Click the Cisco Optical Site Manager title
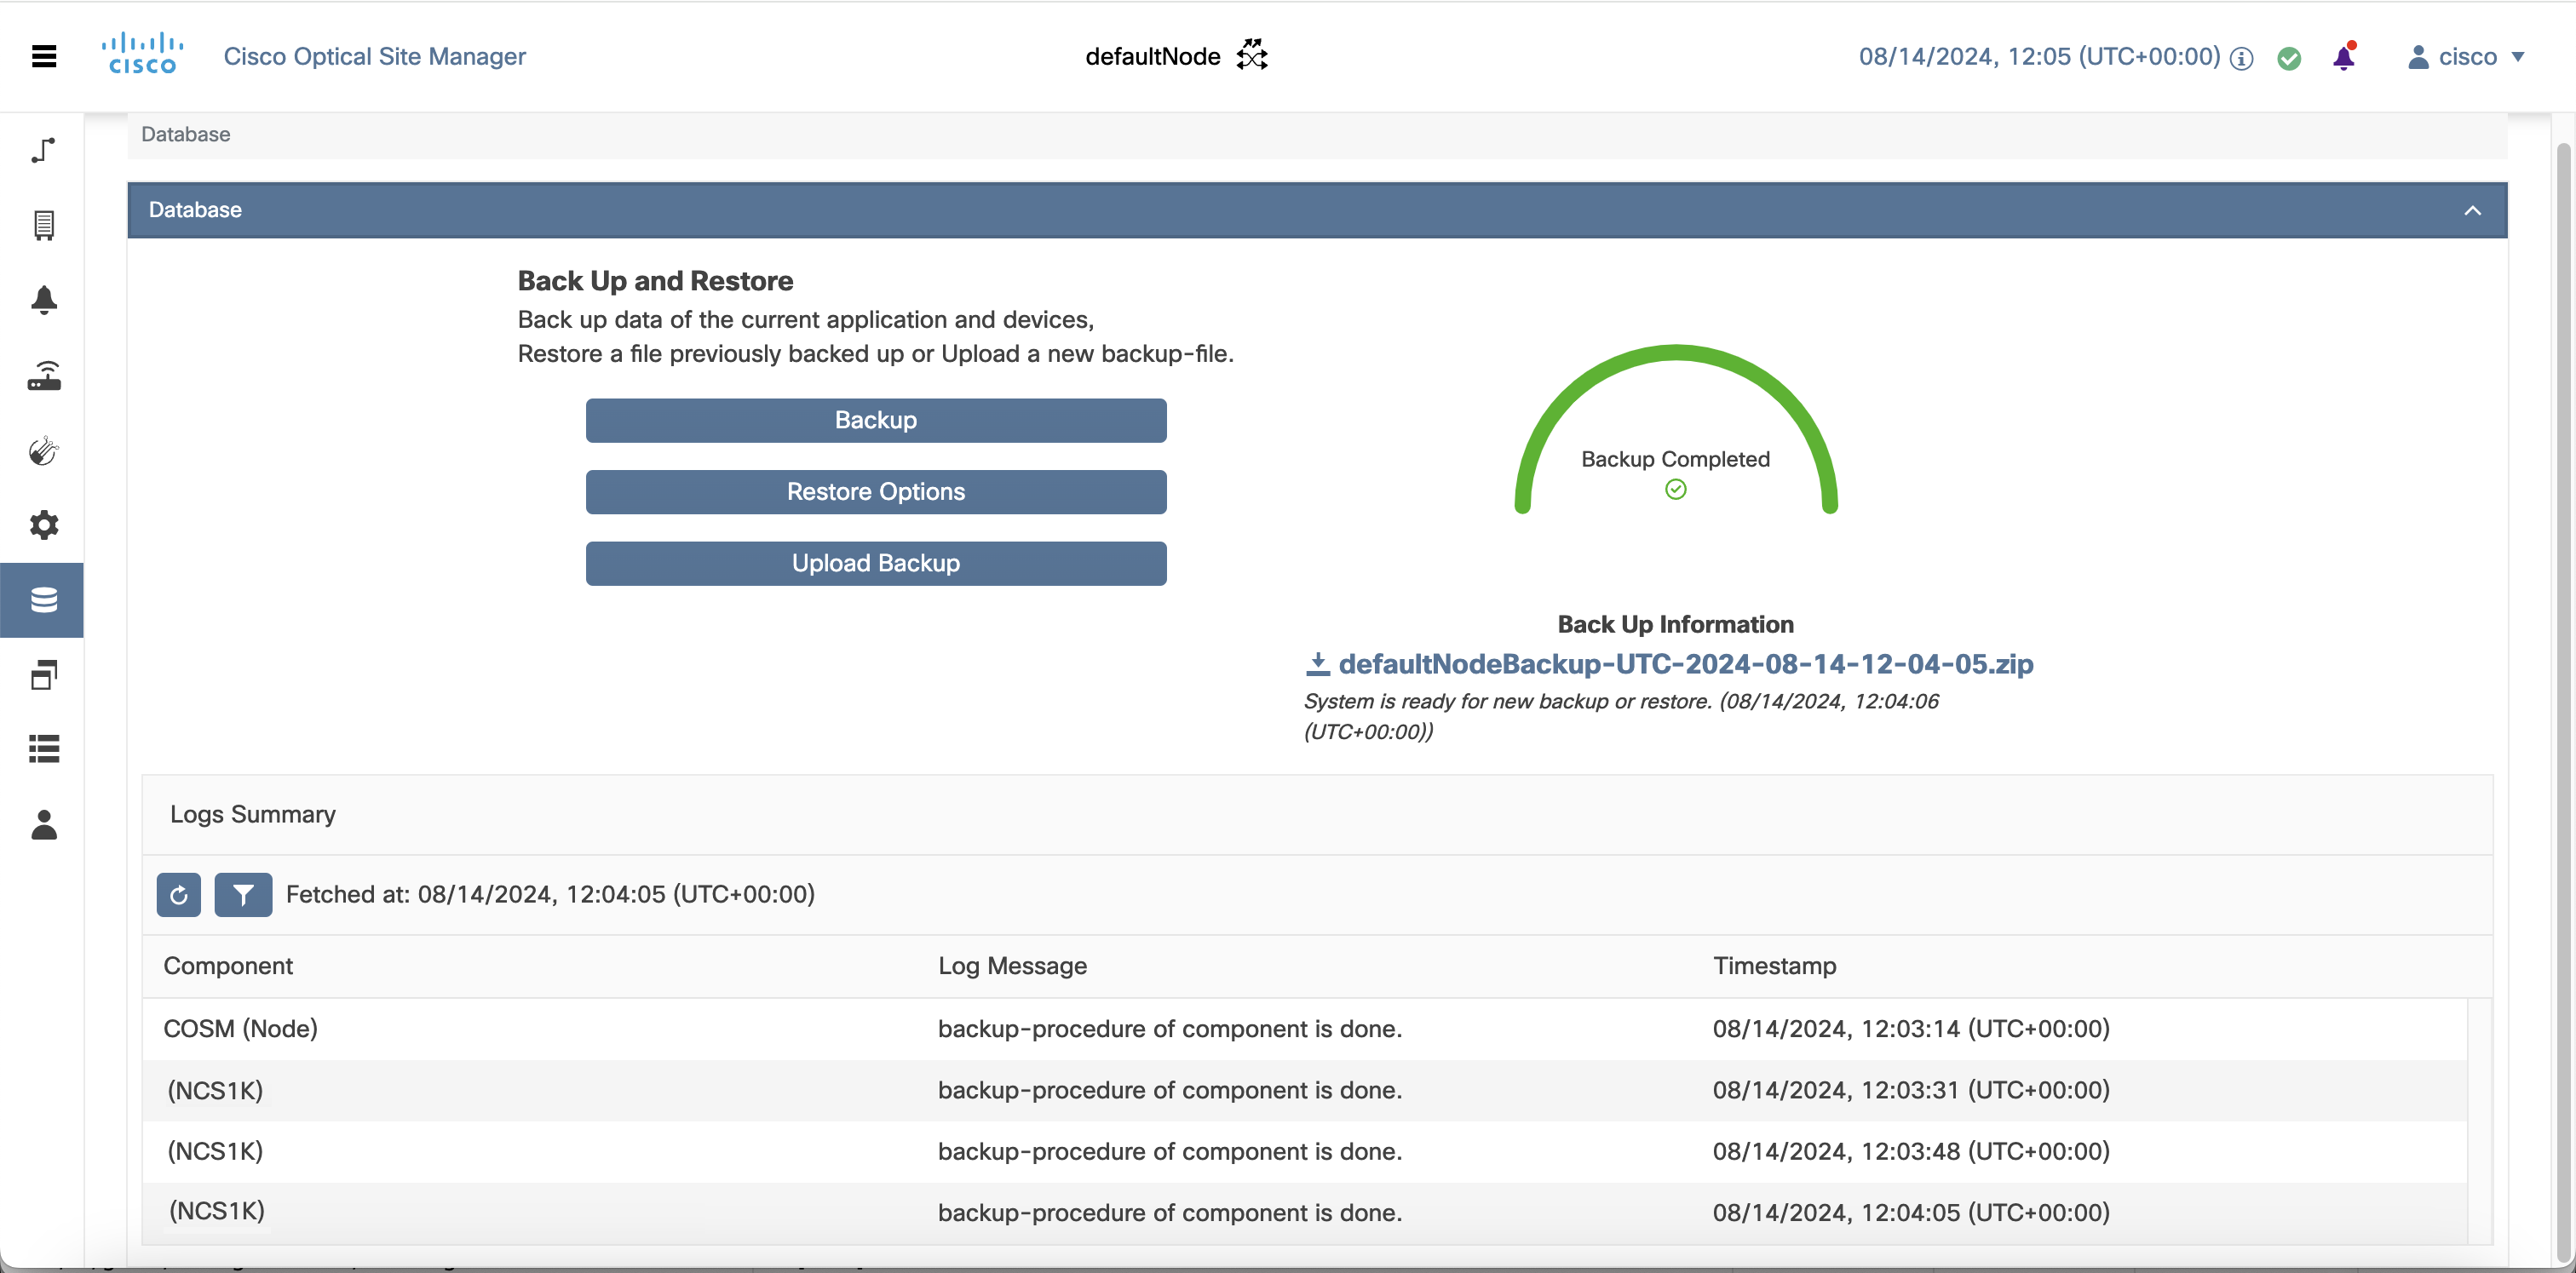The image size is (2576, 1273). pos(375,56)
